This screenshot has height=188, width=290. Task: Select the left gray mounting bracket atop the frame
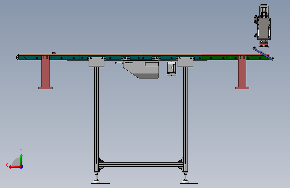click(x=96, y=62)
